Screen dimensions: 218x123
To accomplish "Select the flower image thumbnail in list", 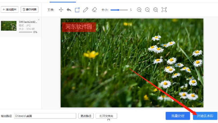I will coord(9,26).
